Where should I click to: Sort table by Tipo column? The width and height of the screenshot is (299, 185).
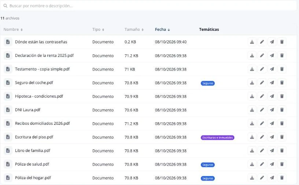point(98,29)
